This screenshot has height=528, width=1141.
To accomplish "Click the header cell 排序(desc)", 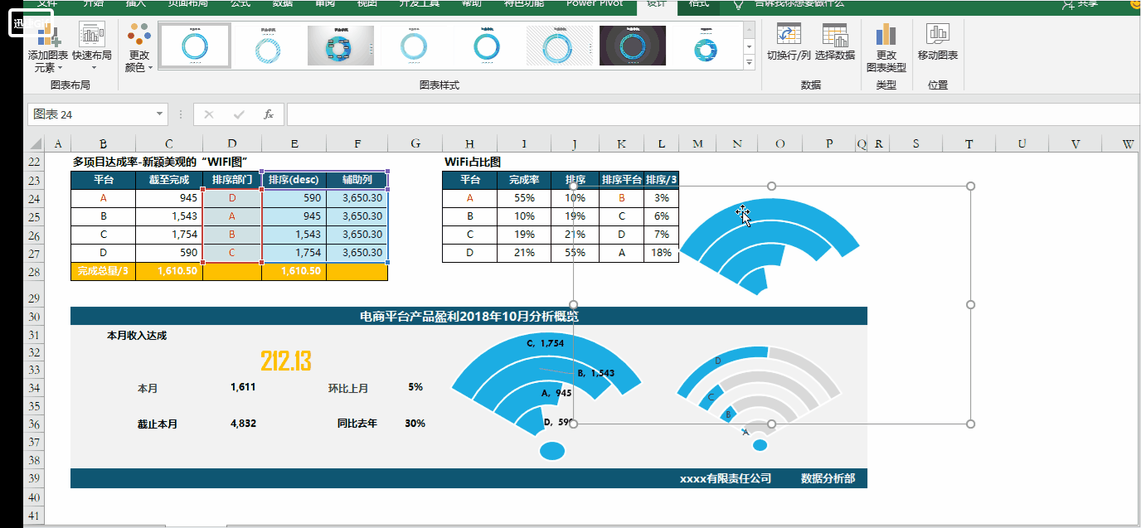I will tap(294, 180).
